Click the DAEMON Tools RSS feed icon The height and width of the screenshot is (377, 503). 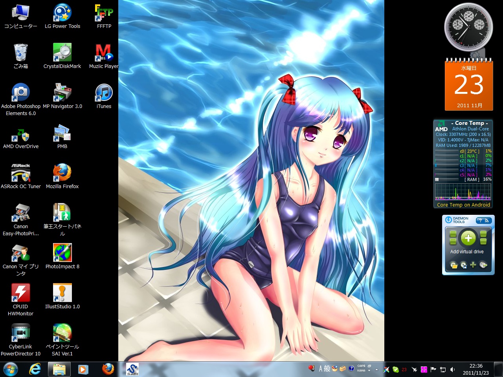click(487, 221)
